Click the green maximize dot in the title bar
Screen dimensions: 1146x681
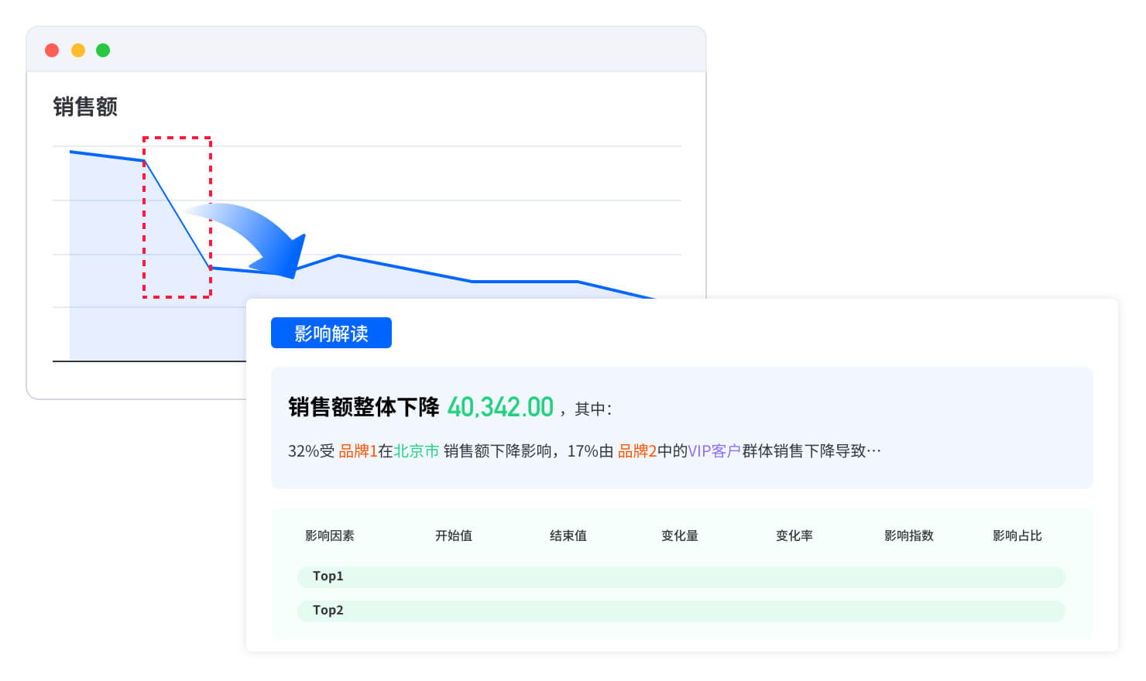tap(103, 50)
